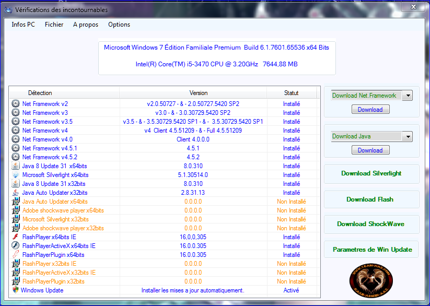Click the Download Flash button

point(371,199)
